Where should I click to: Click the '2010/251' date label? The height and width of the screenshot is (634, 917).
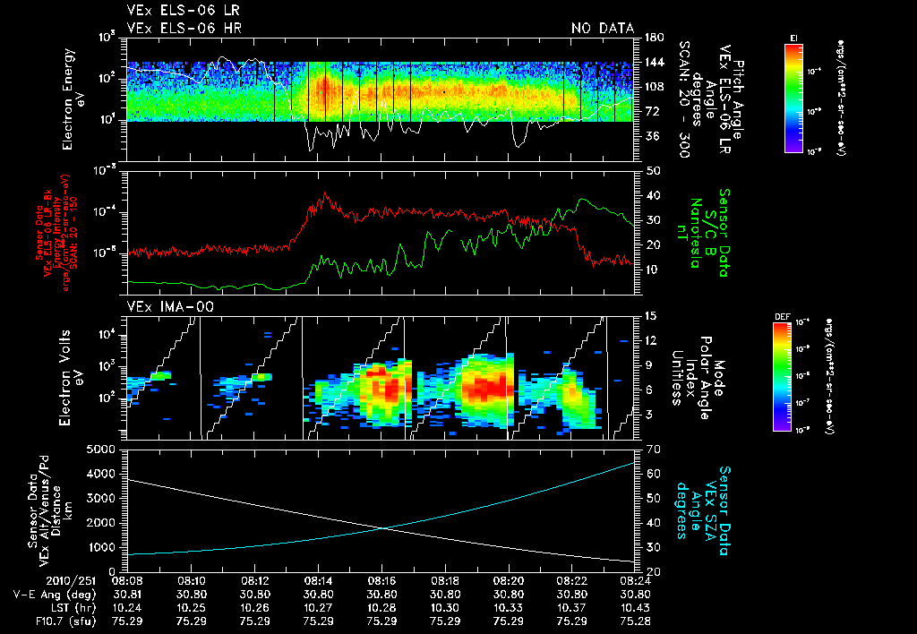pos(71,581)
